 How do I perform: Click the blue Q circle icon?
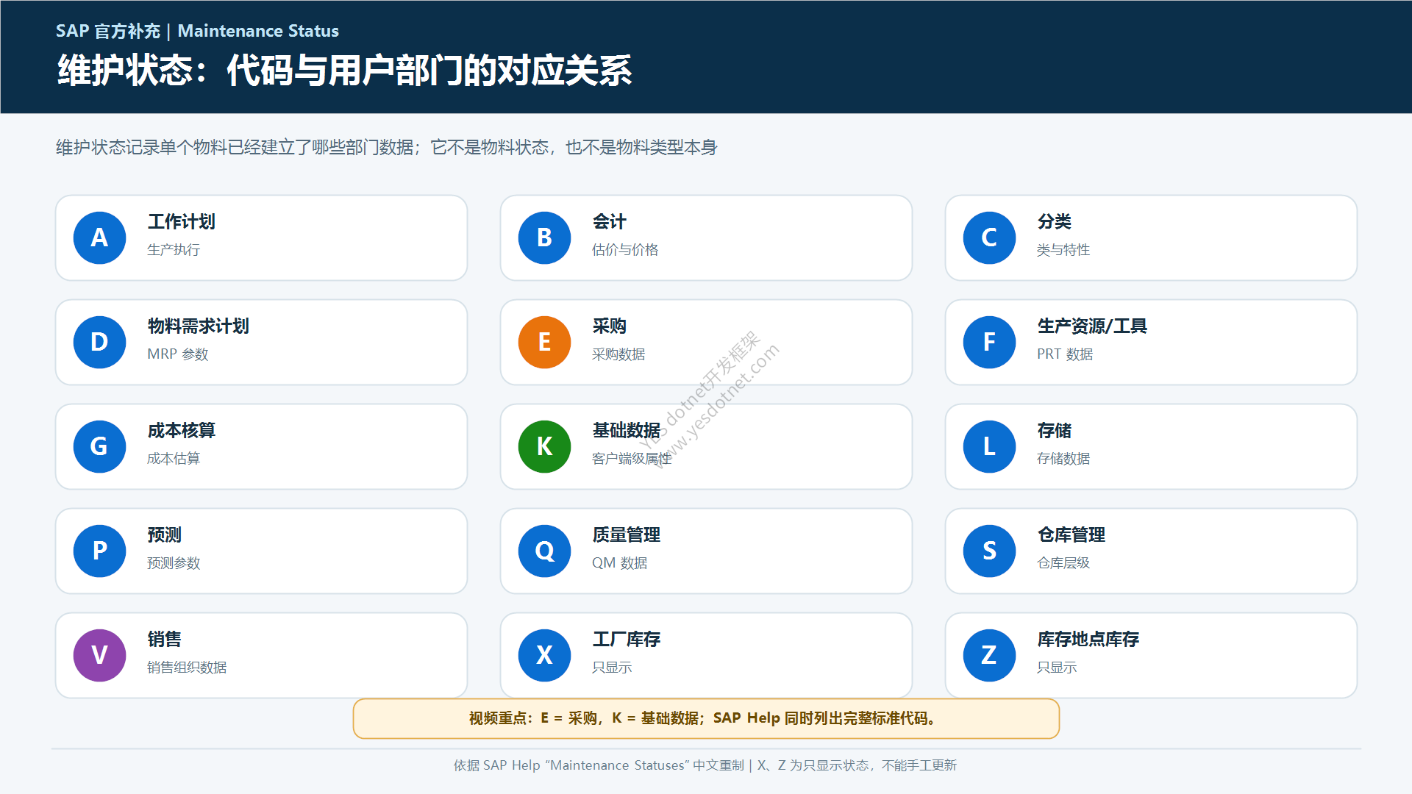point(544,551)
